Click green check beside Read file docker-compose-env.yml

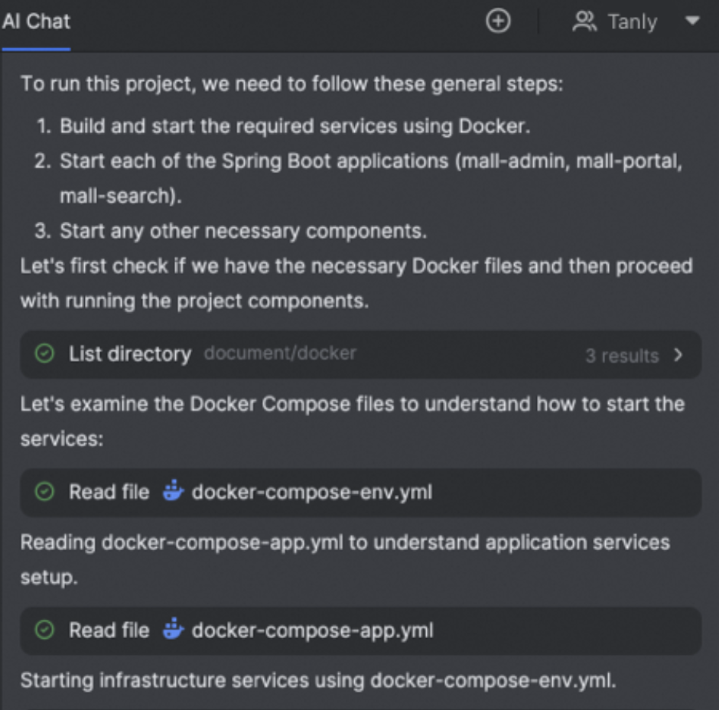(44, 492)
